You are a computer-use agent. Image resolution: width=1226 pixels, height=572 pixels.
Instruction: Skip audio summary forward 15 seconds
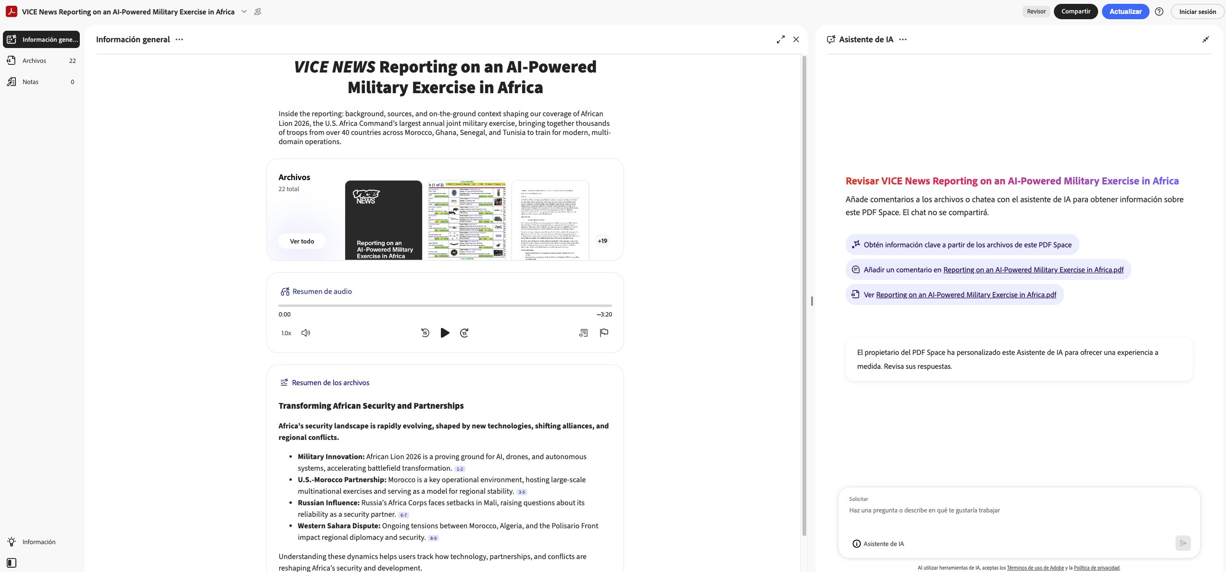coord(464,333)
